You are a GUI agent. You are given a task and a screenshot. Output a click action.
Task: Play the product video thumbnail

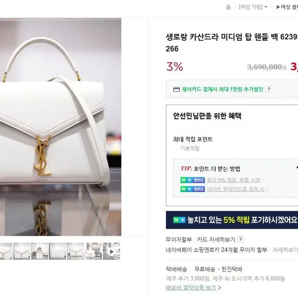pos(111,252)
